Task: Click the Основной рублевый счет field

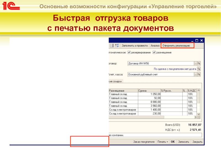Action: coord(161,74)
